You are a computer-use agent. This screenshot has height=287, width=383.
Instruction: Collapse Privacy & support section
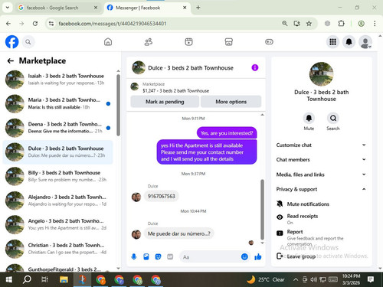click(321, 189)
